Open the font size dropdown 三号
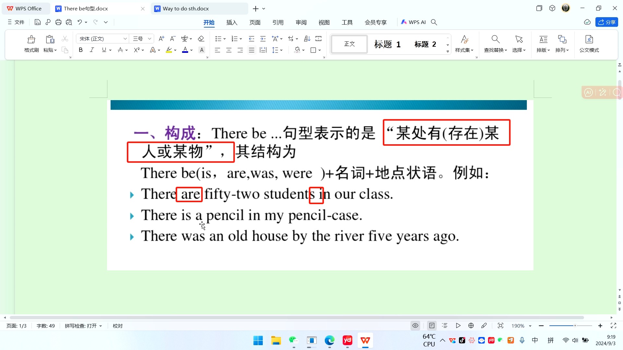This screenshot has height=350, width=623. tap(150, 39)
